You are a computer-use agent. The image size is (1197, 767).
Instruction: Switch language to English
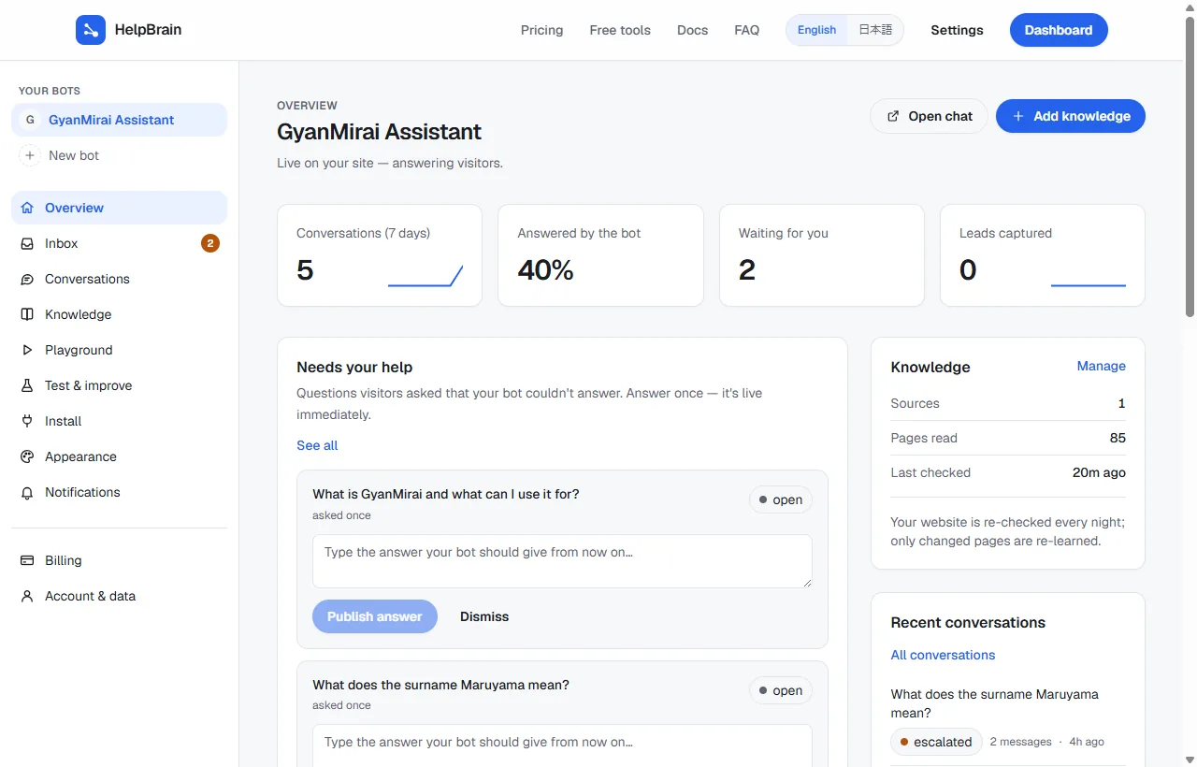[816, 30]
